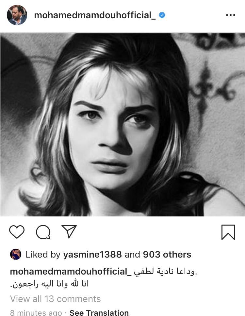Open comments with the speech bubble icon
This screenshot has height=316, width=245.
[43, 232]
